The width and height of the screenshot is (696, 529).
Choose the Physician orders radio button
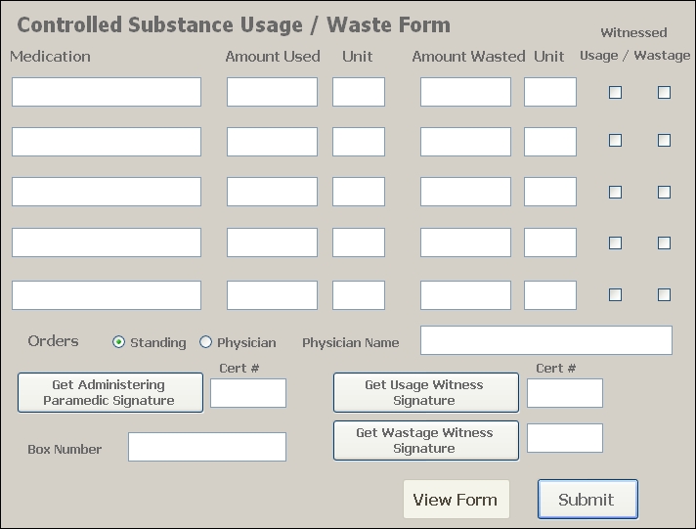[x=205, y=342]
